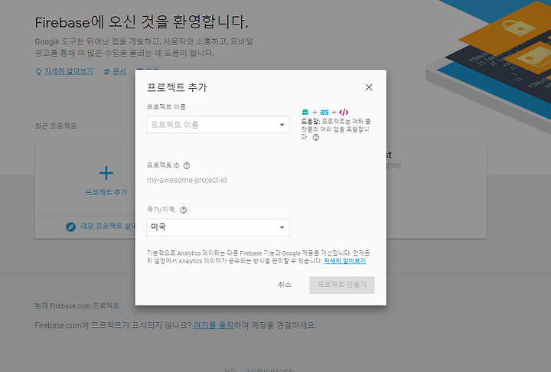Click the 취소 button
551x372 pixels.
pyautogui.click(x=285, y=285)
